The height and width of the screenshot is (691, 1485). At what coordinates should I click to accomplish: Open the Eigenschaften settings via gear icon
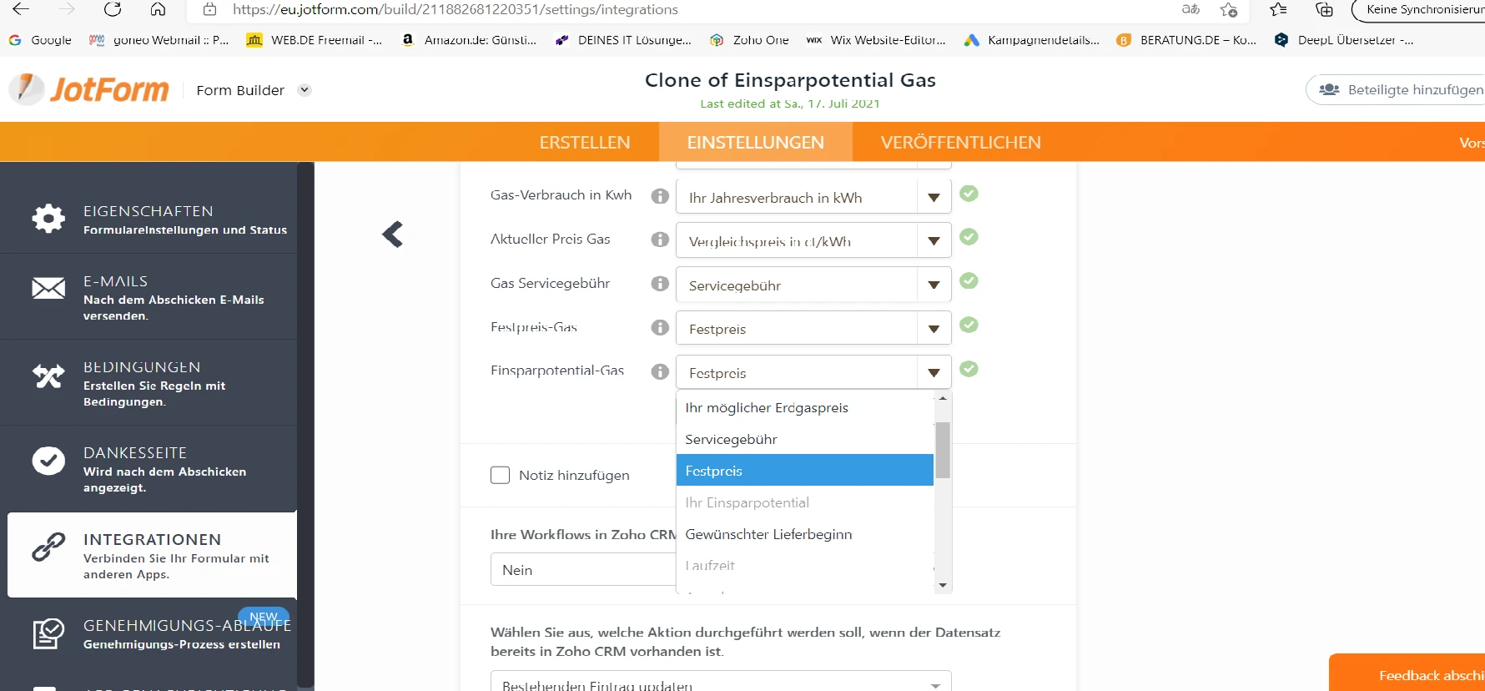(48, 219)
